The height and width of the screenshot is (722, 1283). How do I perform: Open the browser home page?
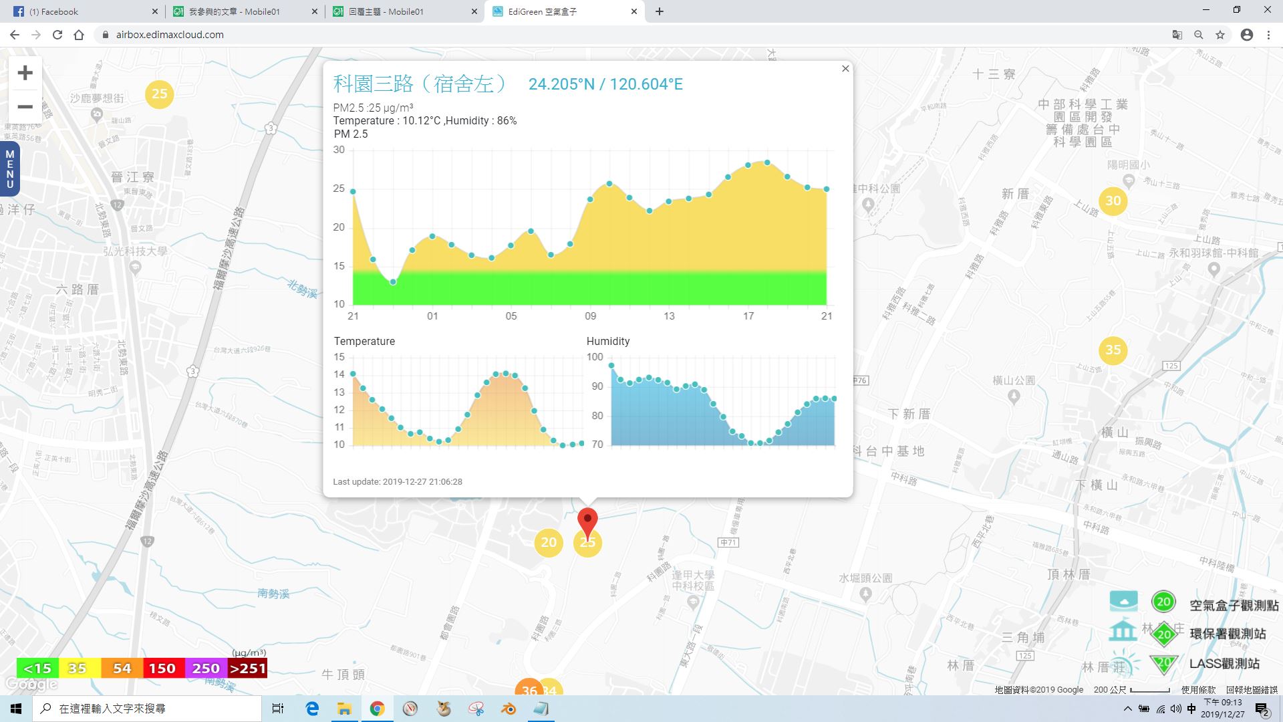[79, 35]
